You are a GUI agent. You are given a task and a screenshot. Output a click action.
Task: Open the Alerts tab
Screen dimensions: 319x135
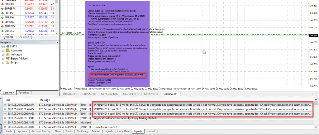pos(69,131)
